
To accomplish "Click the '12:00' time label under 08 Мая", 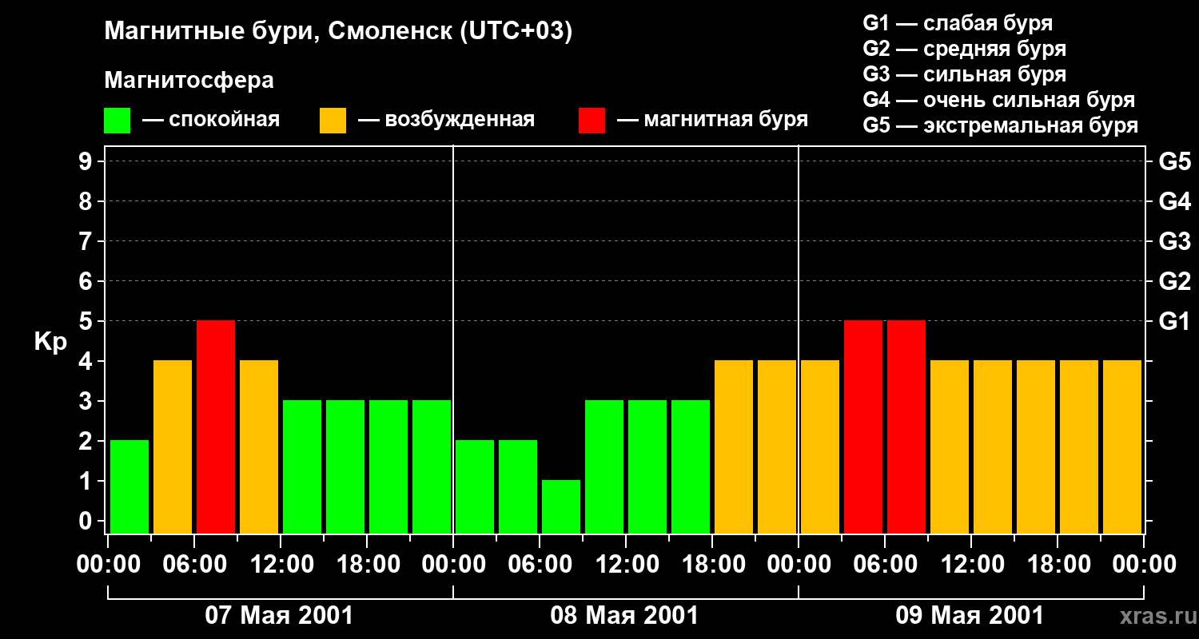I will [626, 565].
